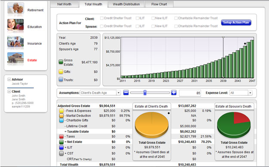Open the Retirement section thumbnail

15,8
